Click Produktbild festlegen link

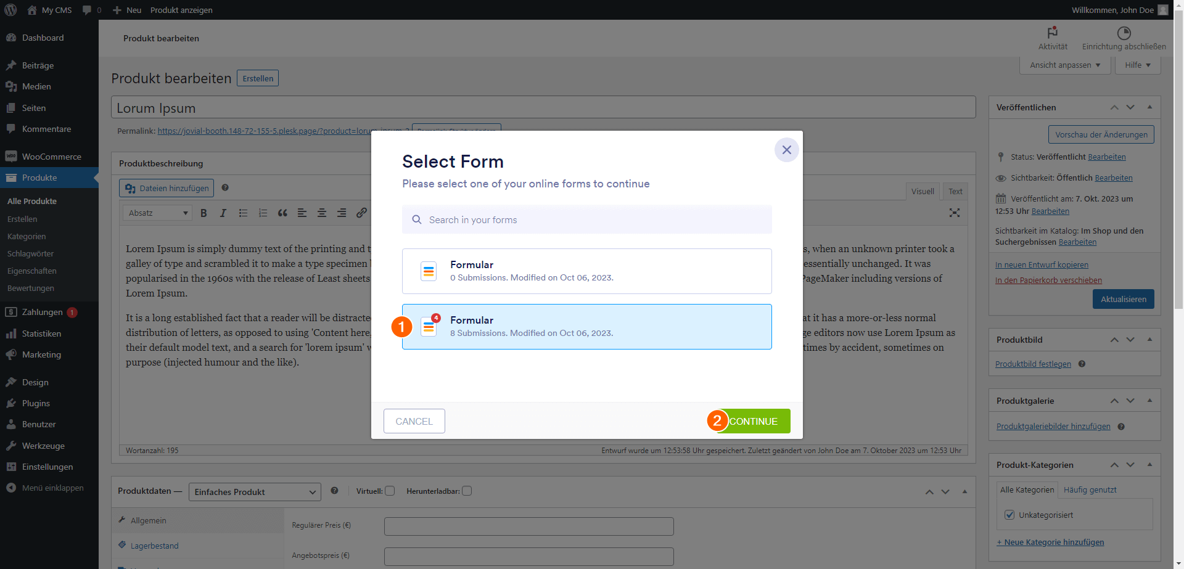tap(1033, 364)
